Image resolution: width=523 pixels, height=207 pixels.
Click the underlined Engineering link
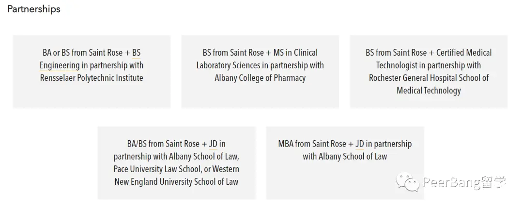pos(60,65)
